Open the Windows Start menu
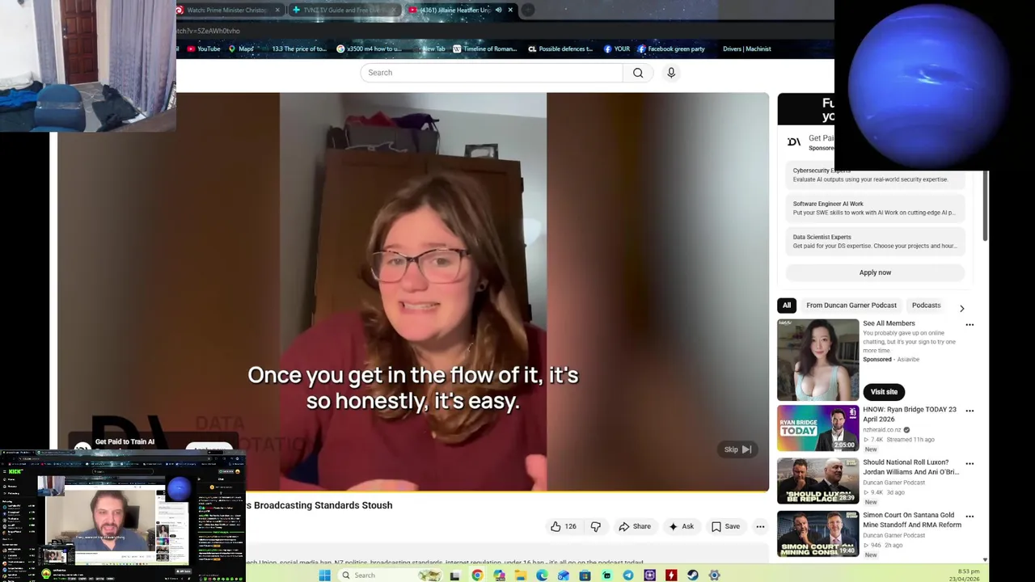 324,575
